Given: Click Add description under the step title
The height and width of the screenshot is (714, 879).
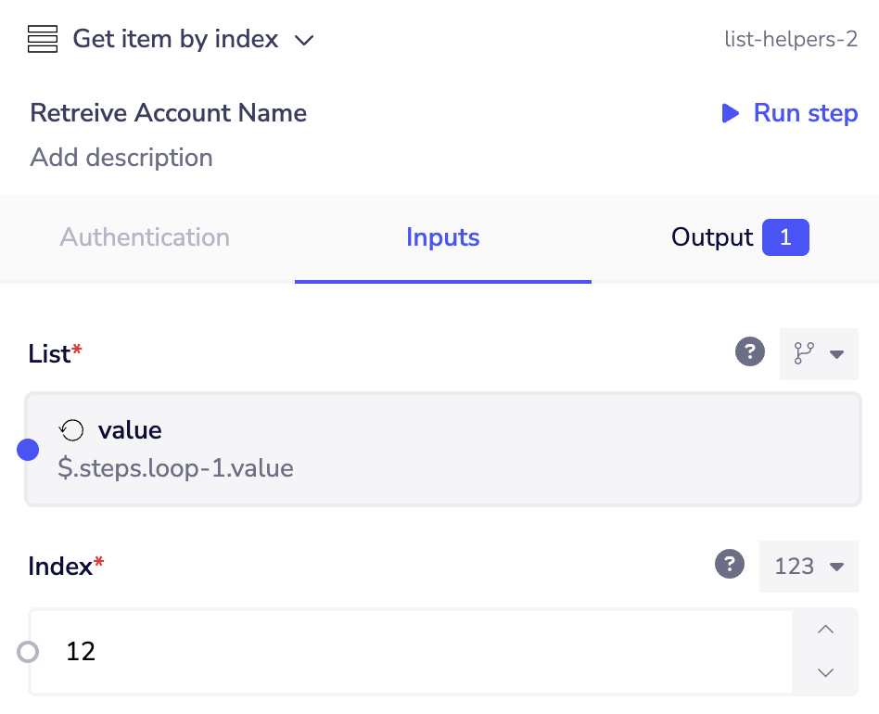Looking at the screenshot, I should [x=121, y=158].
